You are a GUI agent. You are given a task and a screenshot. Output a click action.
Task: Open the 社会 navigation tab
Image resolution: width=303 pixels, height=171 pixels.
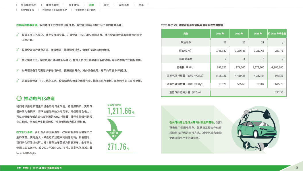(106, 5)
